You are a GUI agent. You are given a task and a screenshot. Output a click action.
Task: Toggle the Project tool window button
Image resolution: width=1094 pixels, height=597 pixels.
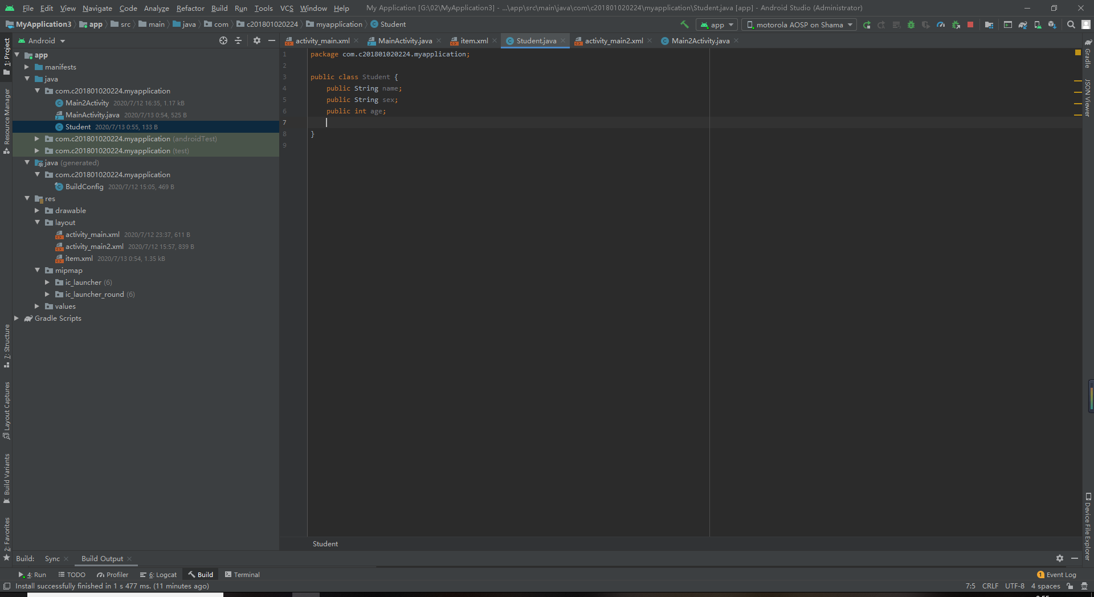pyautogui.click(x=6, y=56)
